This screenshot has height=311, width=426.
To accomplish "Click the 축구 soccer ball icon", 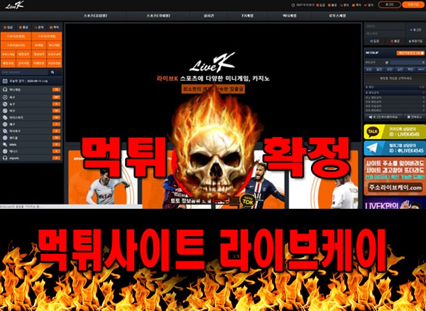I will pos(4,97).
